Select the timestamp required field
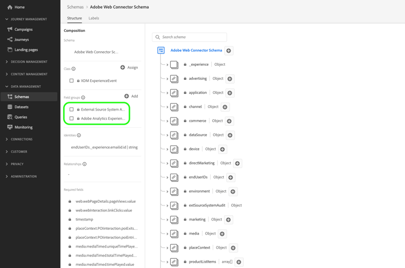The width and height of the screenshot is (405, 268). click(x=84, y=219)
